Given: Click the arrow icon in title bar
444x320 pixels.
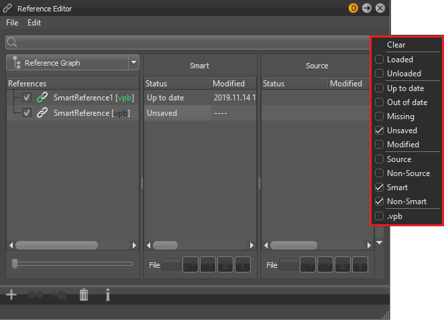Looking at the screenshot, I should click(367, 8).
